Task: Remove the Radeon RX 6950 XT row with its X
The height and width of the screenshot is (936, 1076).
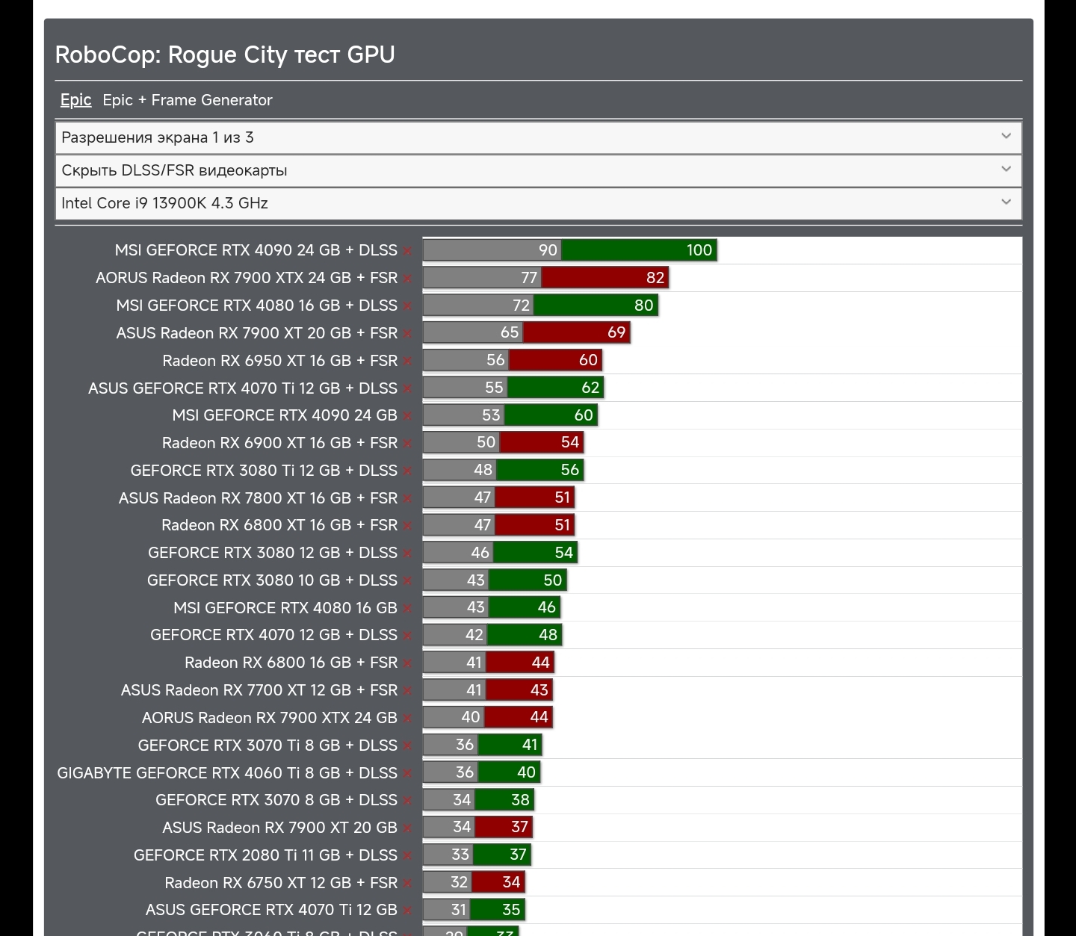Action: pyautogui.click(x=407, y=362)
